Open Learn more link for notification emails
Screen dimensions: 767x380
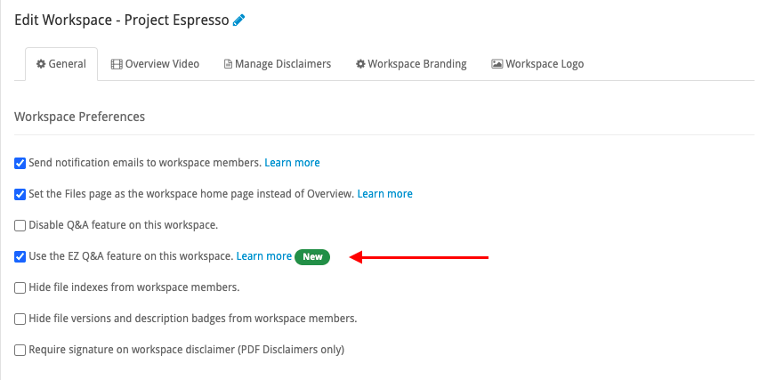pyautogui.click(x=292, y=162)
